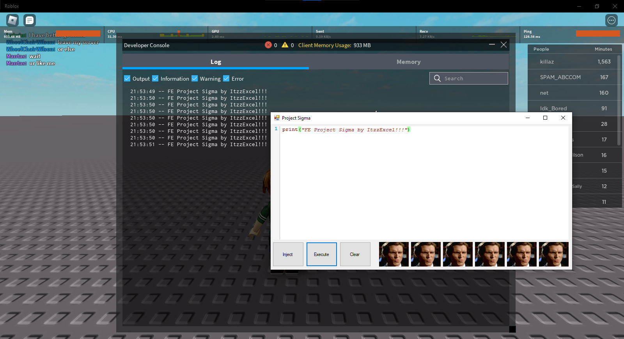The image size is (624, 339).
Task: Click the People column header
Action: pyautogui.click(x=541, y=49)
